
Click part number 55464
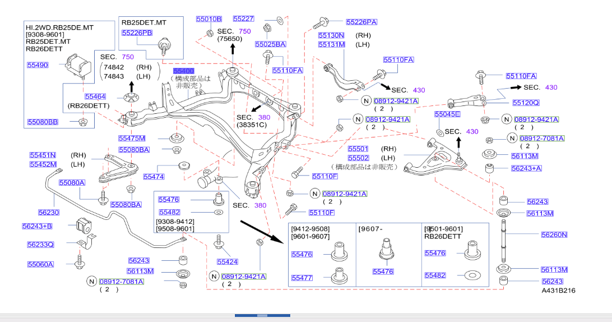[95, 96]
